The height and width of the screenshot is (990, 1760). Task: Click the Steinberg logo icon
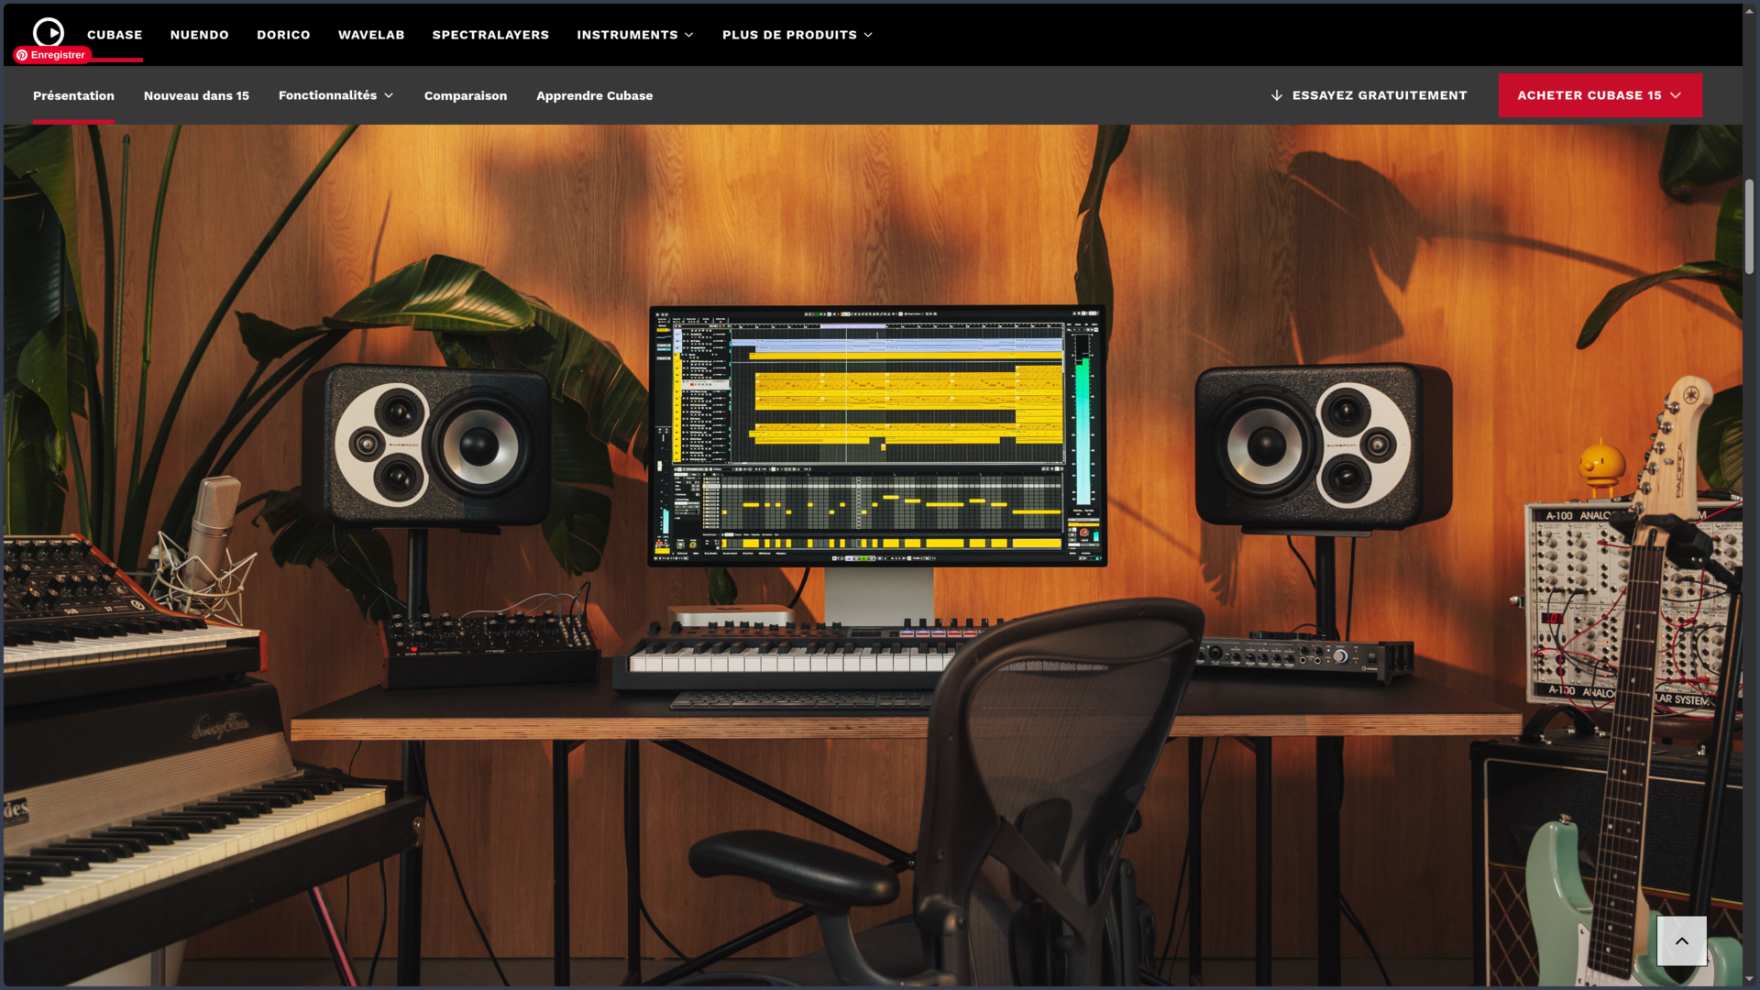(49, 32)
